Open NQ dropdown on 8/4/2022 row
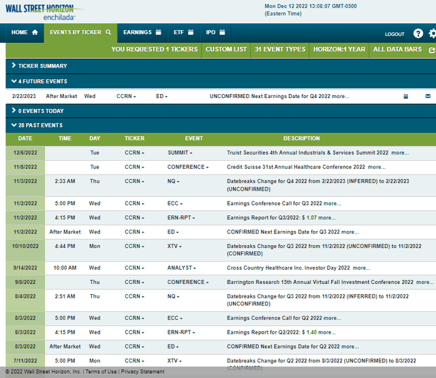 [173, 296]
